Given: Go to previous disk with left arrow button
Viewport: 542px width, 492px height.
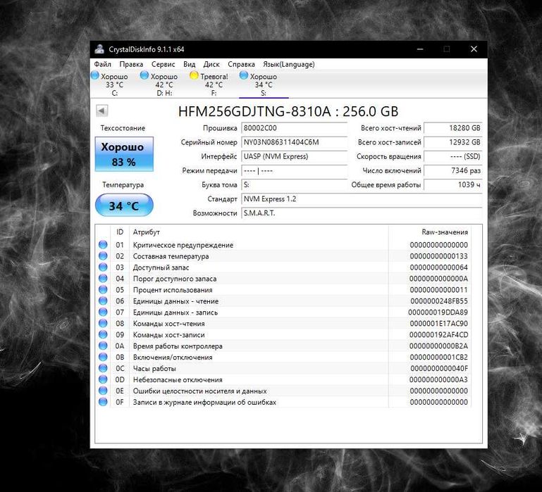Looking at the screenshot, I should 101,111.
